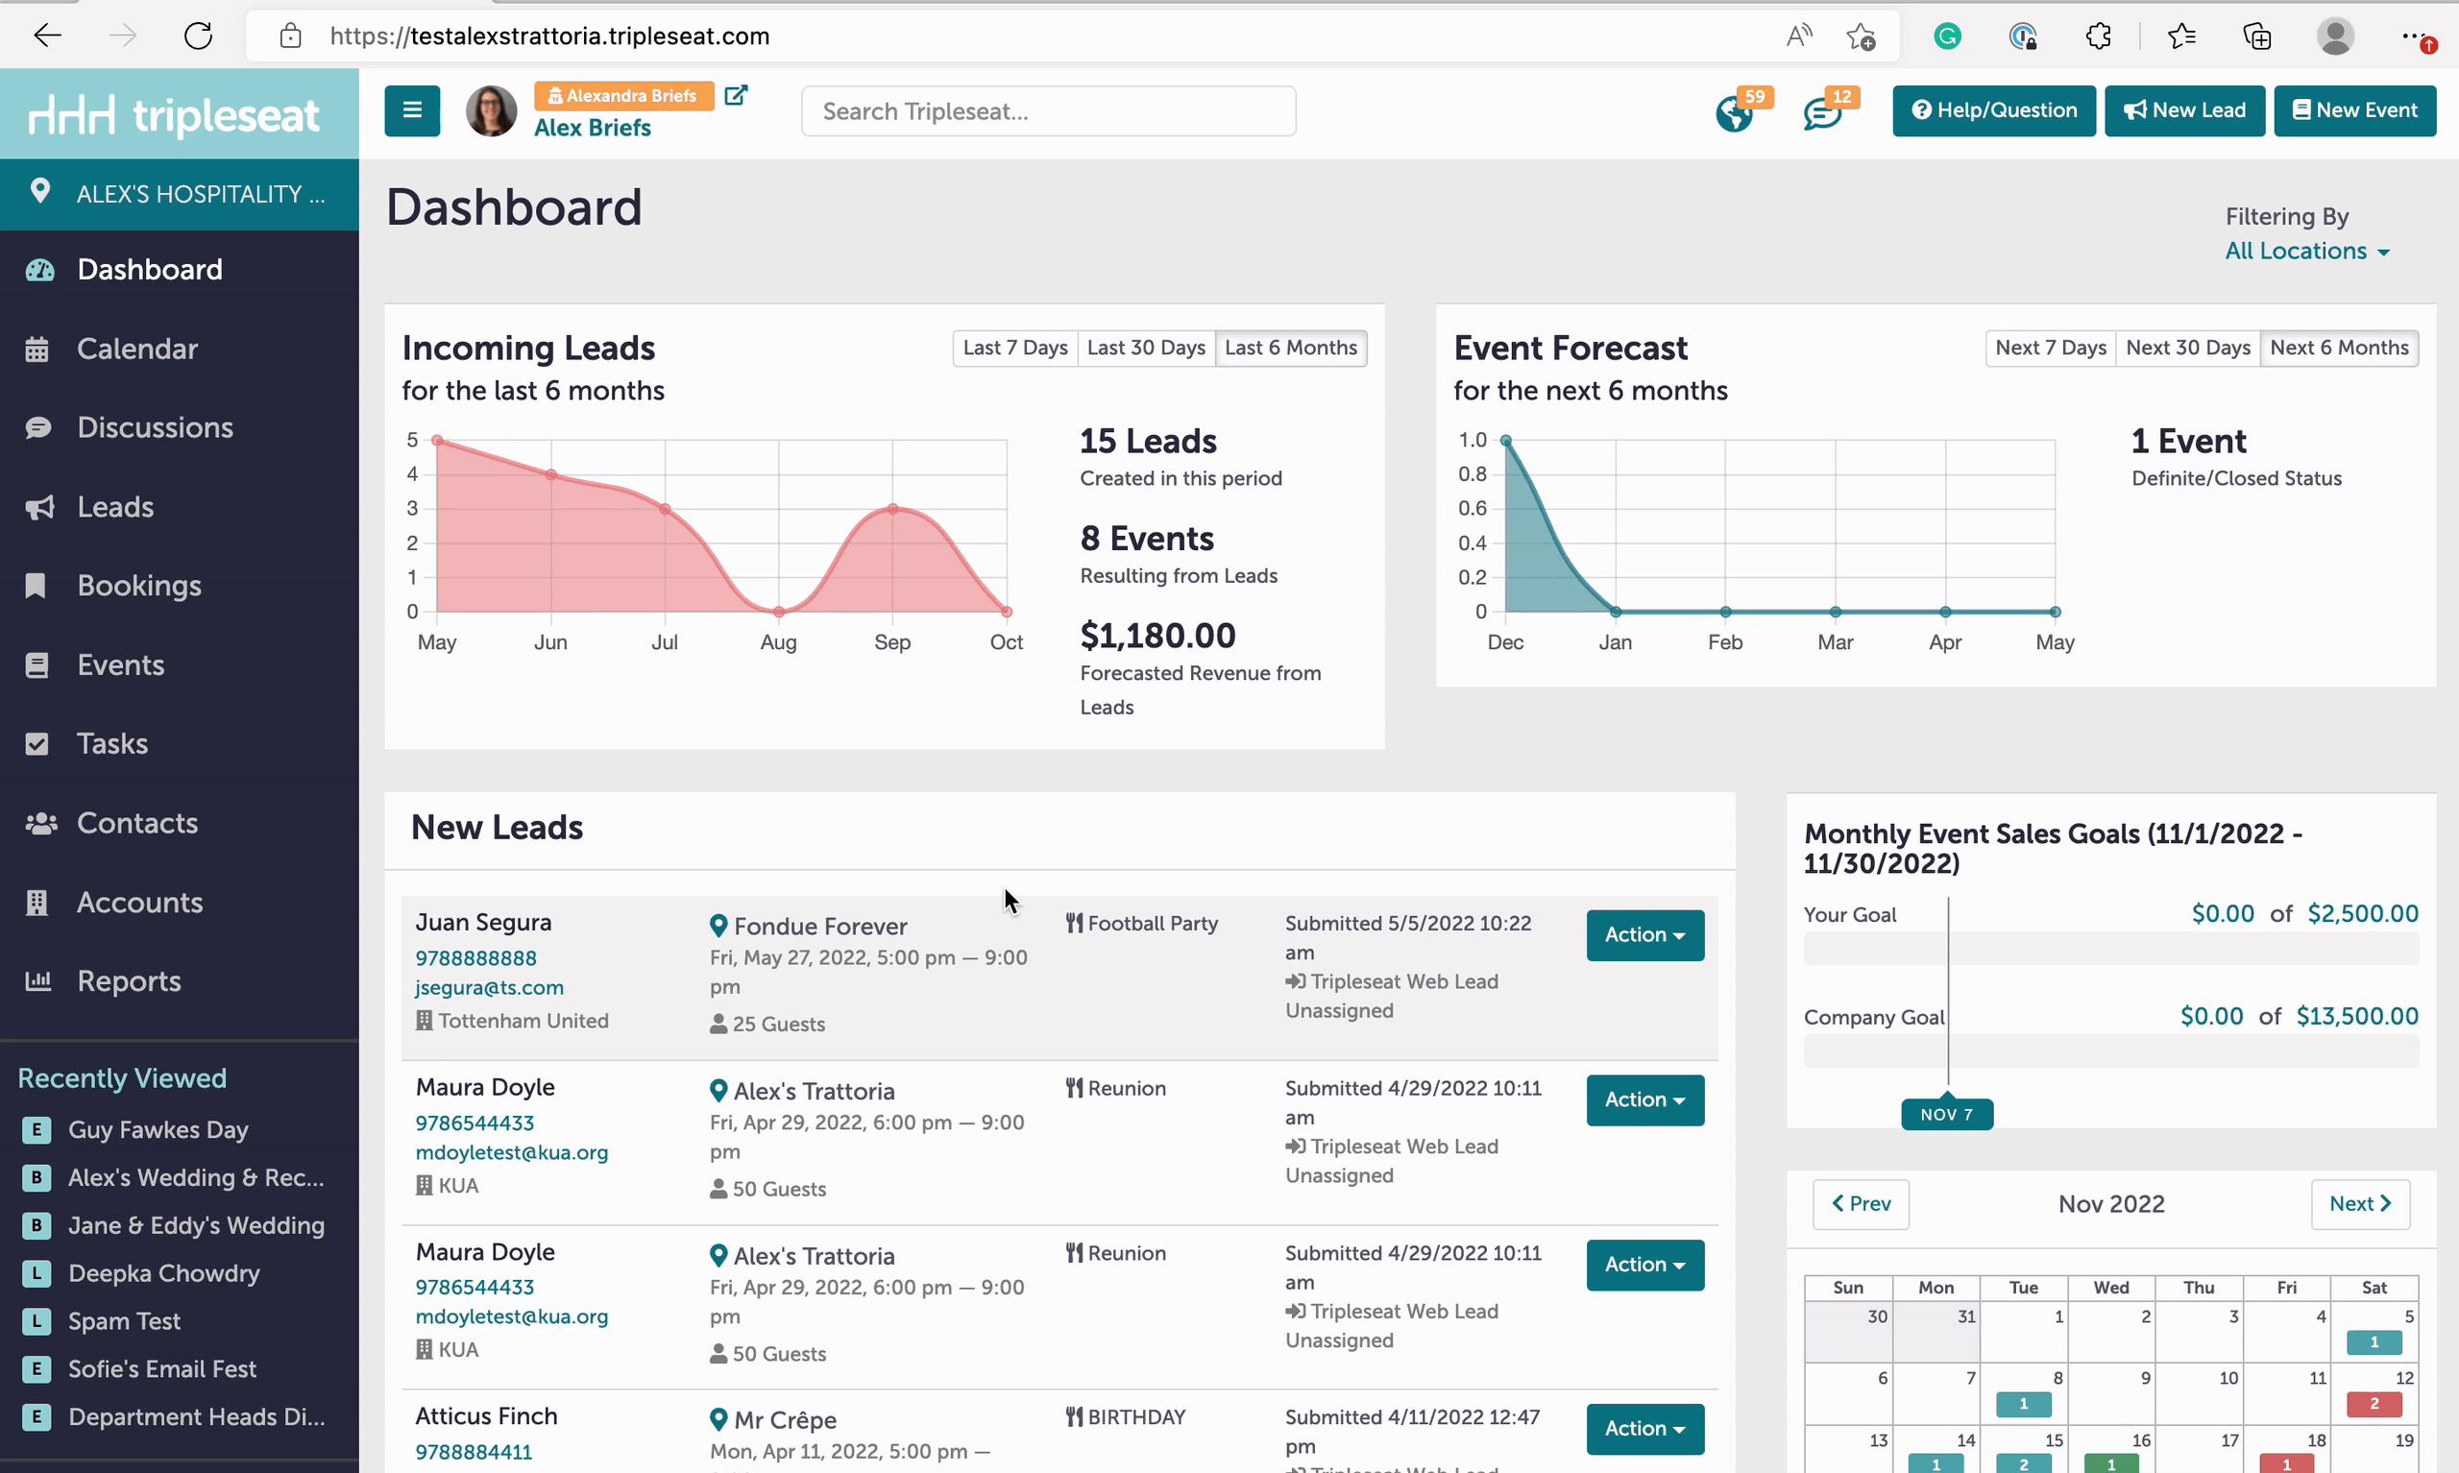Call Juan Segura's phone number 9788888888
Viewport: 2459px width, 1473px height.
tap(475, 958)
